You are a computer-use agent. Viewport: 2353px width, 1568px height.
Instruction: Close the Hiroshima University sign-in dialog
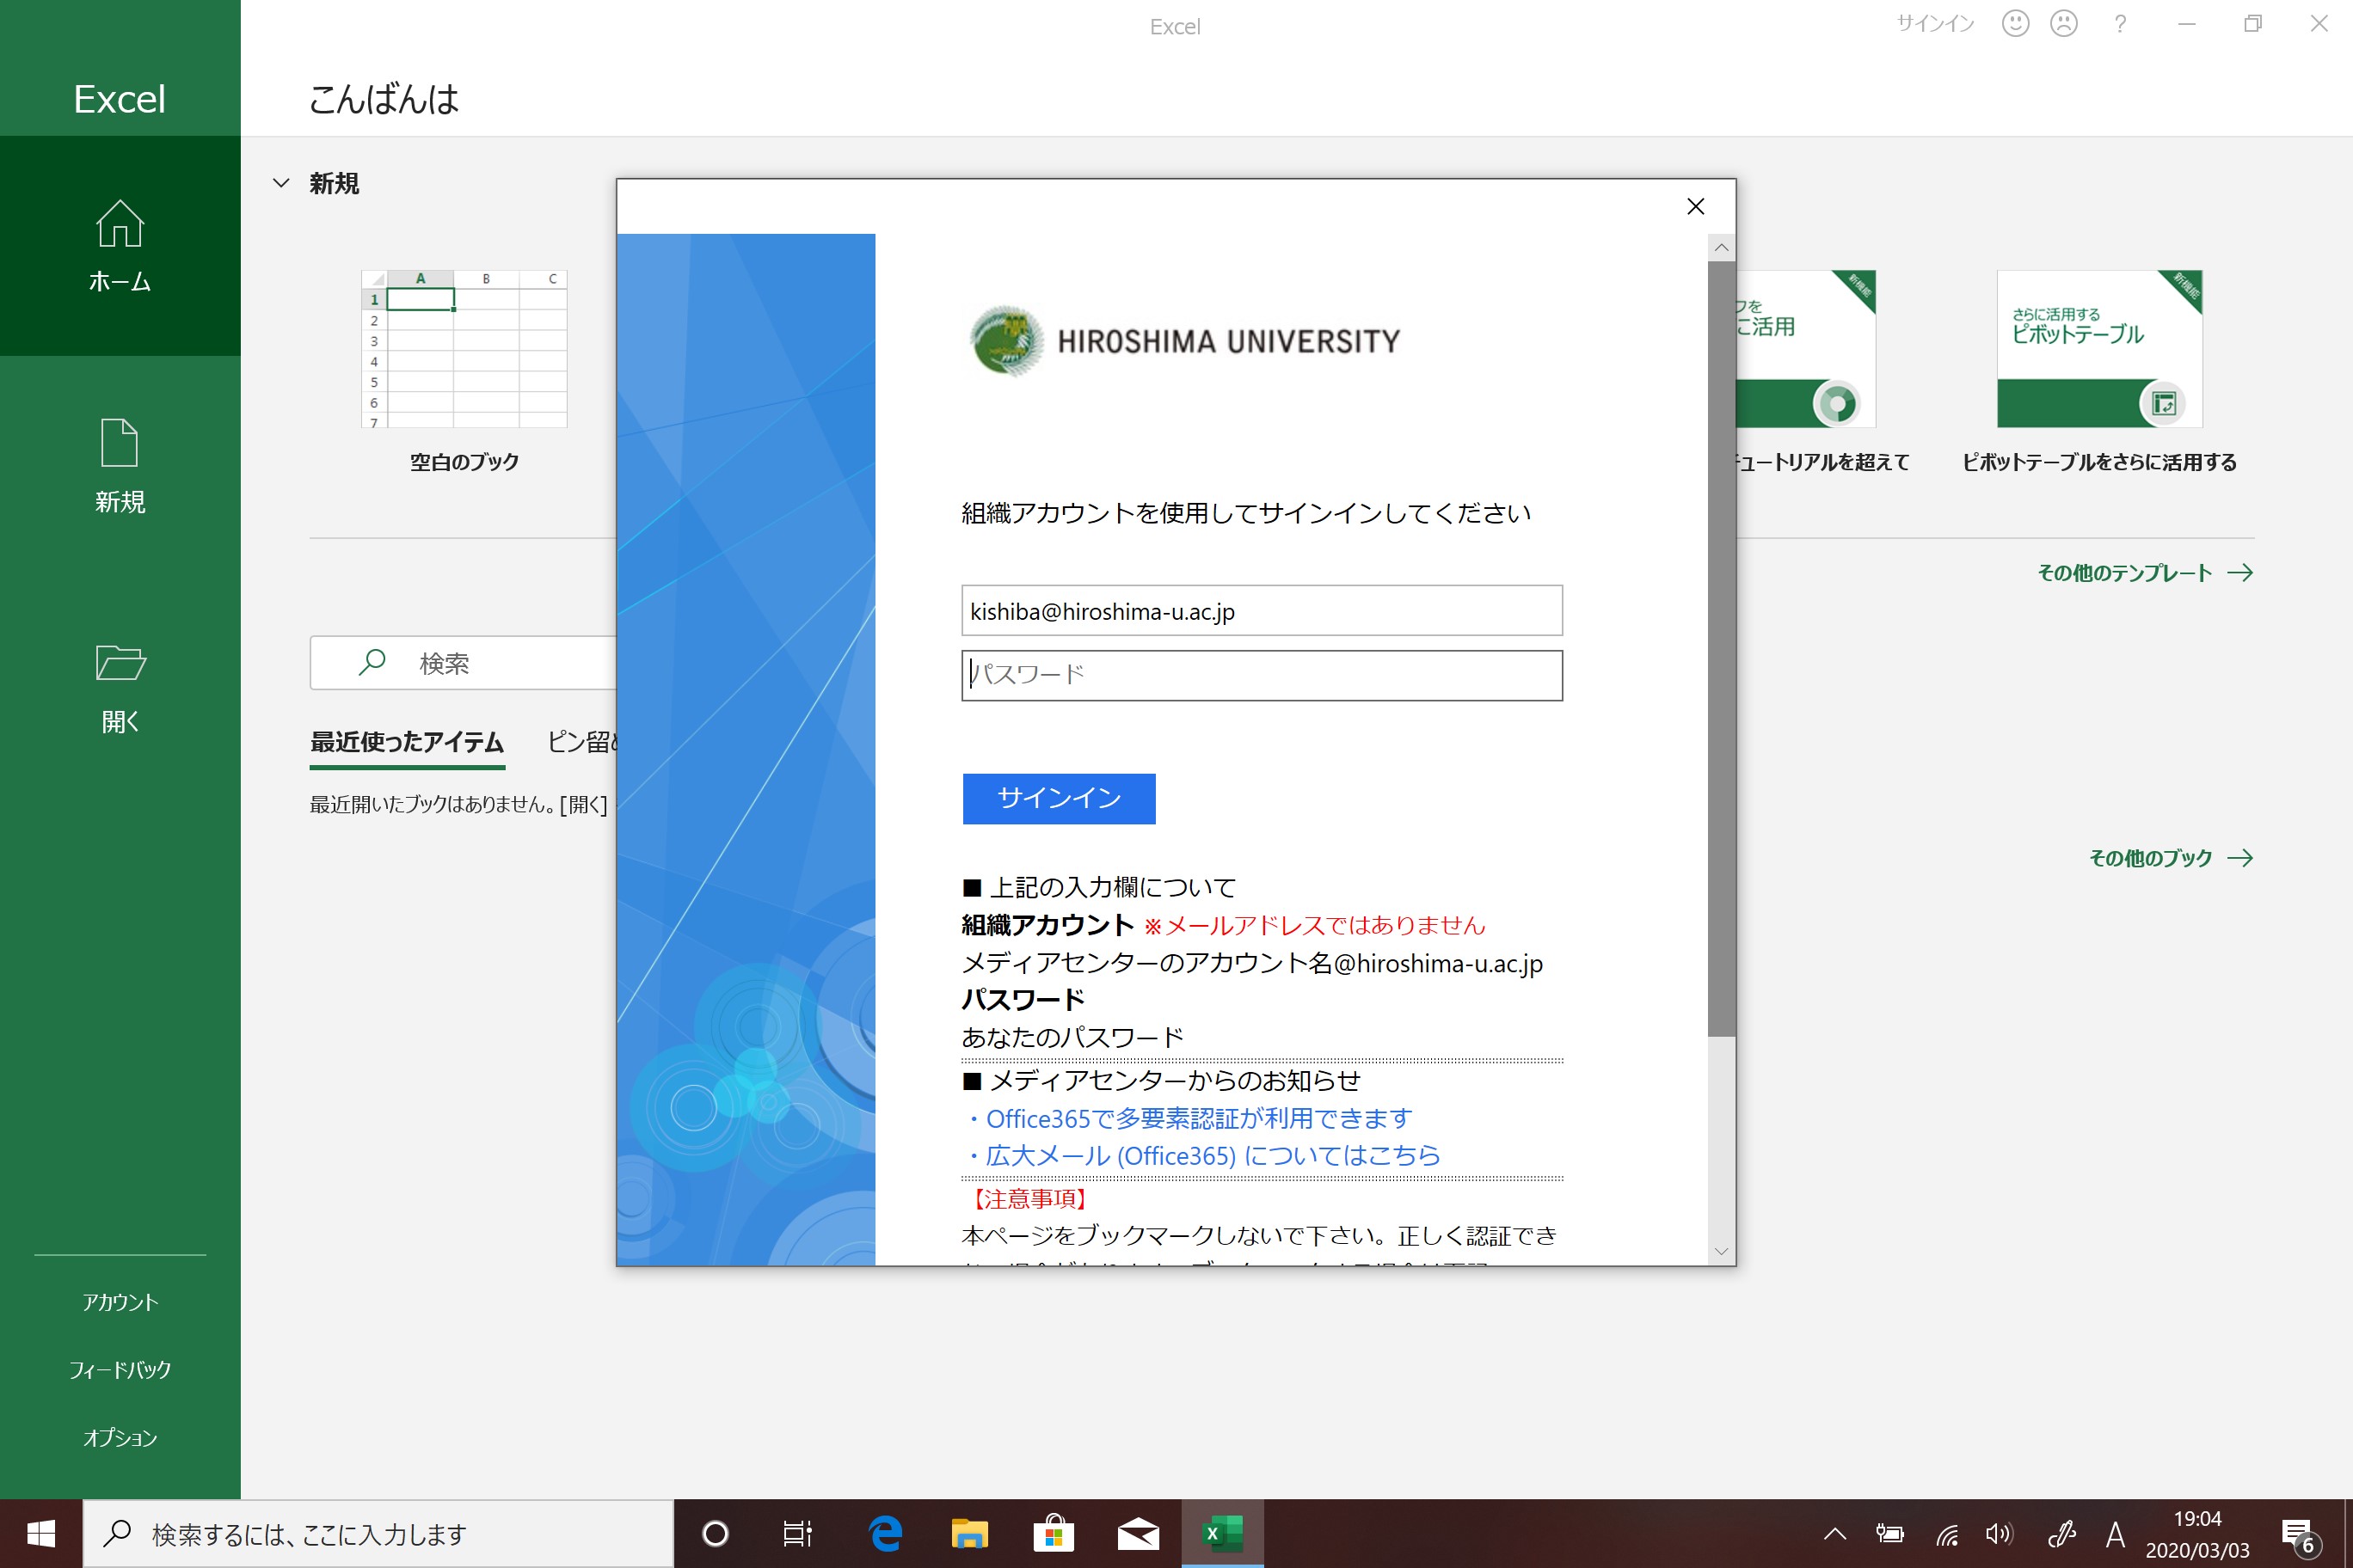pyautogui.click(x=1695, y=206)
